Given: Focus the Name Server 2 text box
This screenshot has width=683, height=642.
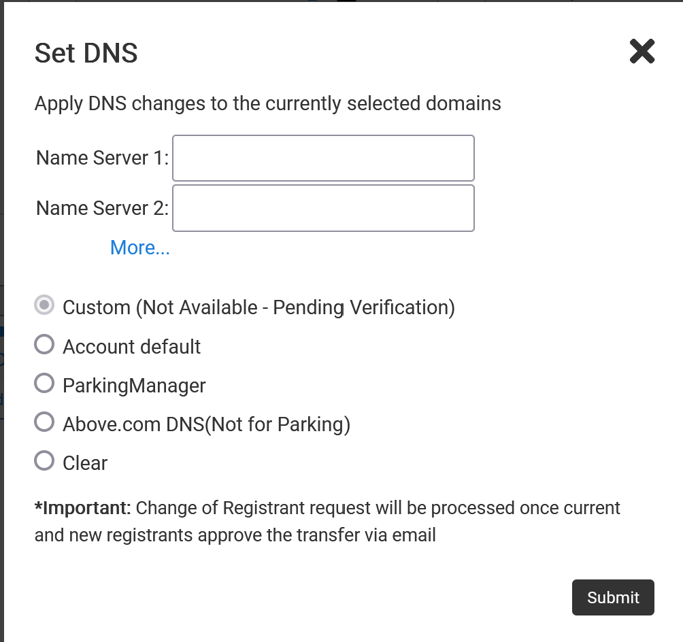Looking at the screenshot, I should click(x=323, y=208).
